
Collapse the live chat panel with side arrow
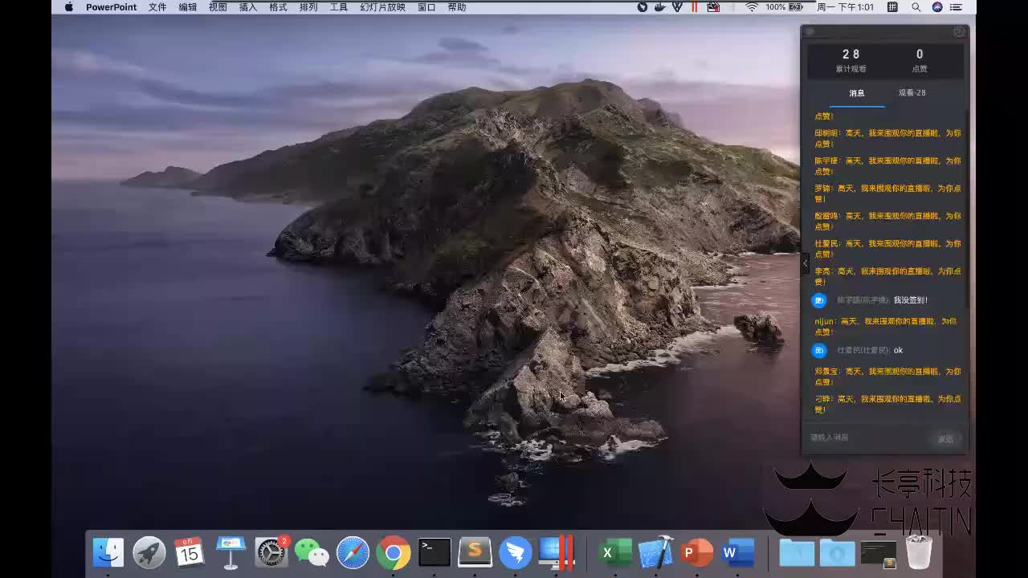coord(806,263)
